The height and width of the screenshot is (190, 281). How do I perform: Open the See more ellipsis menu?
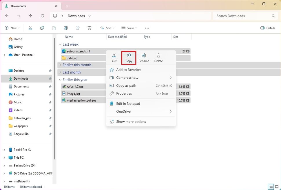(147, 28)
